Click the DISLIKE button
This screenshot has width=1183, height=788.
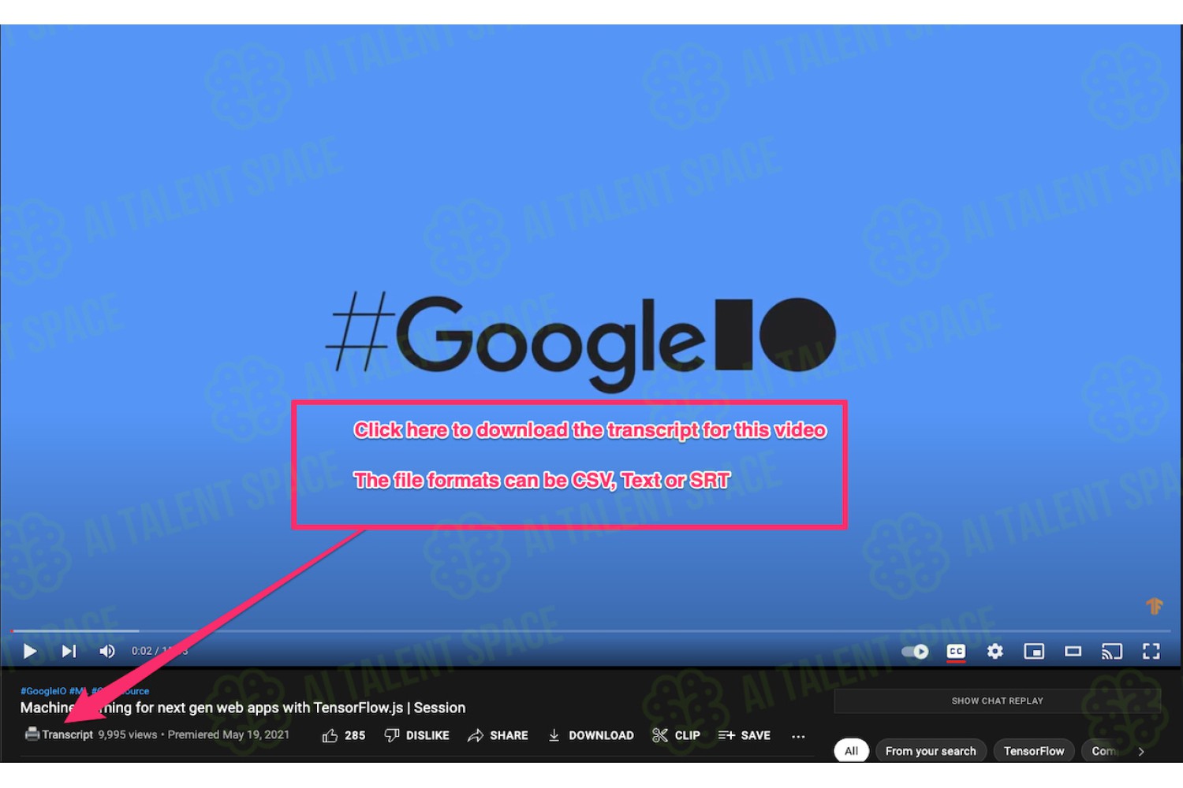click(416, 735)
